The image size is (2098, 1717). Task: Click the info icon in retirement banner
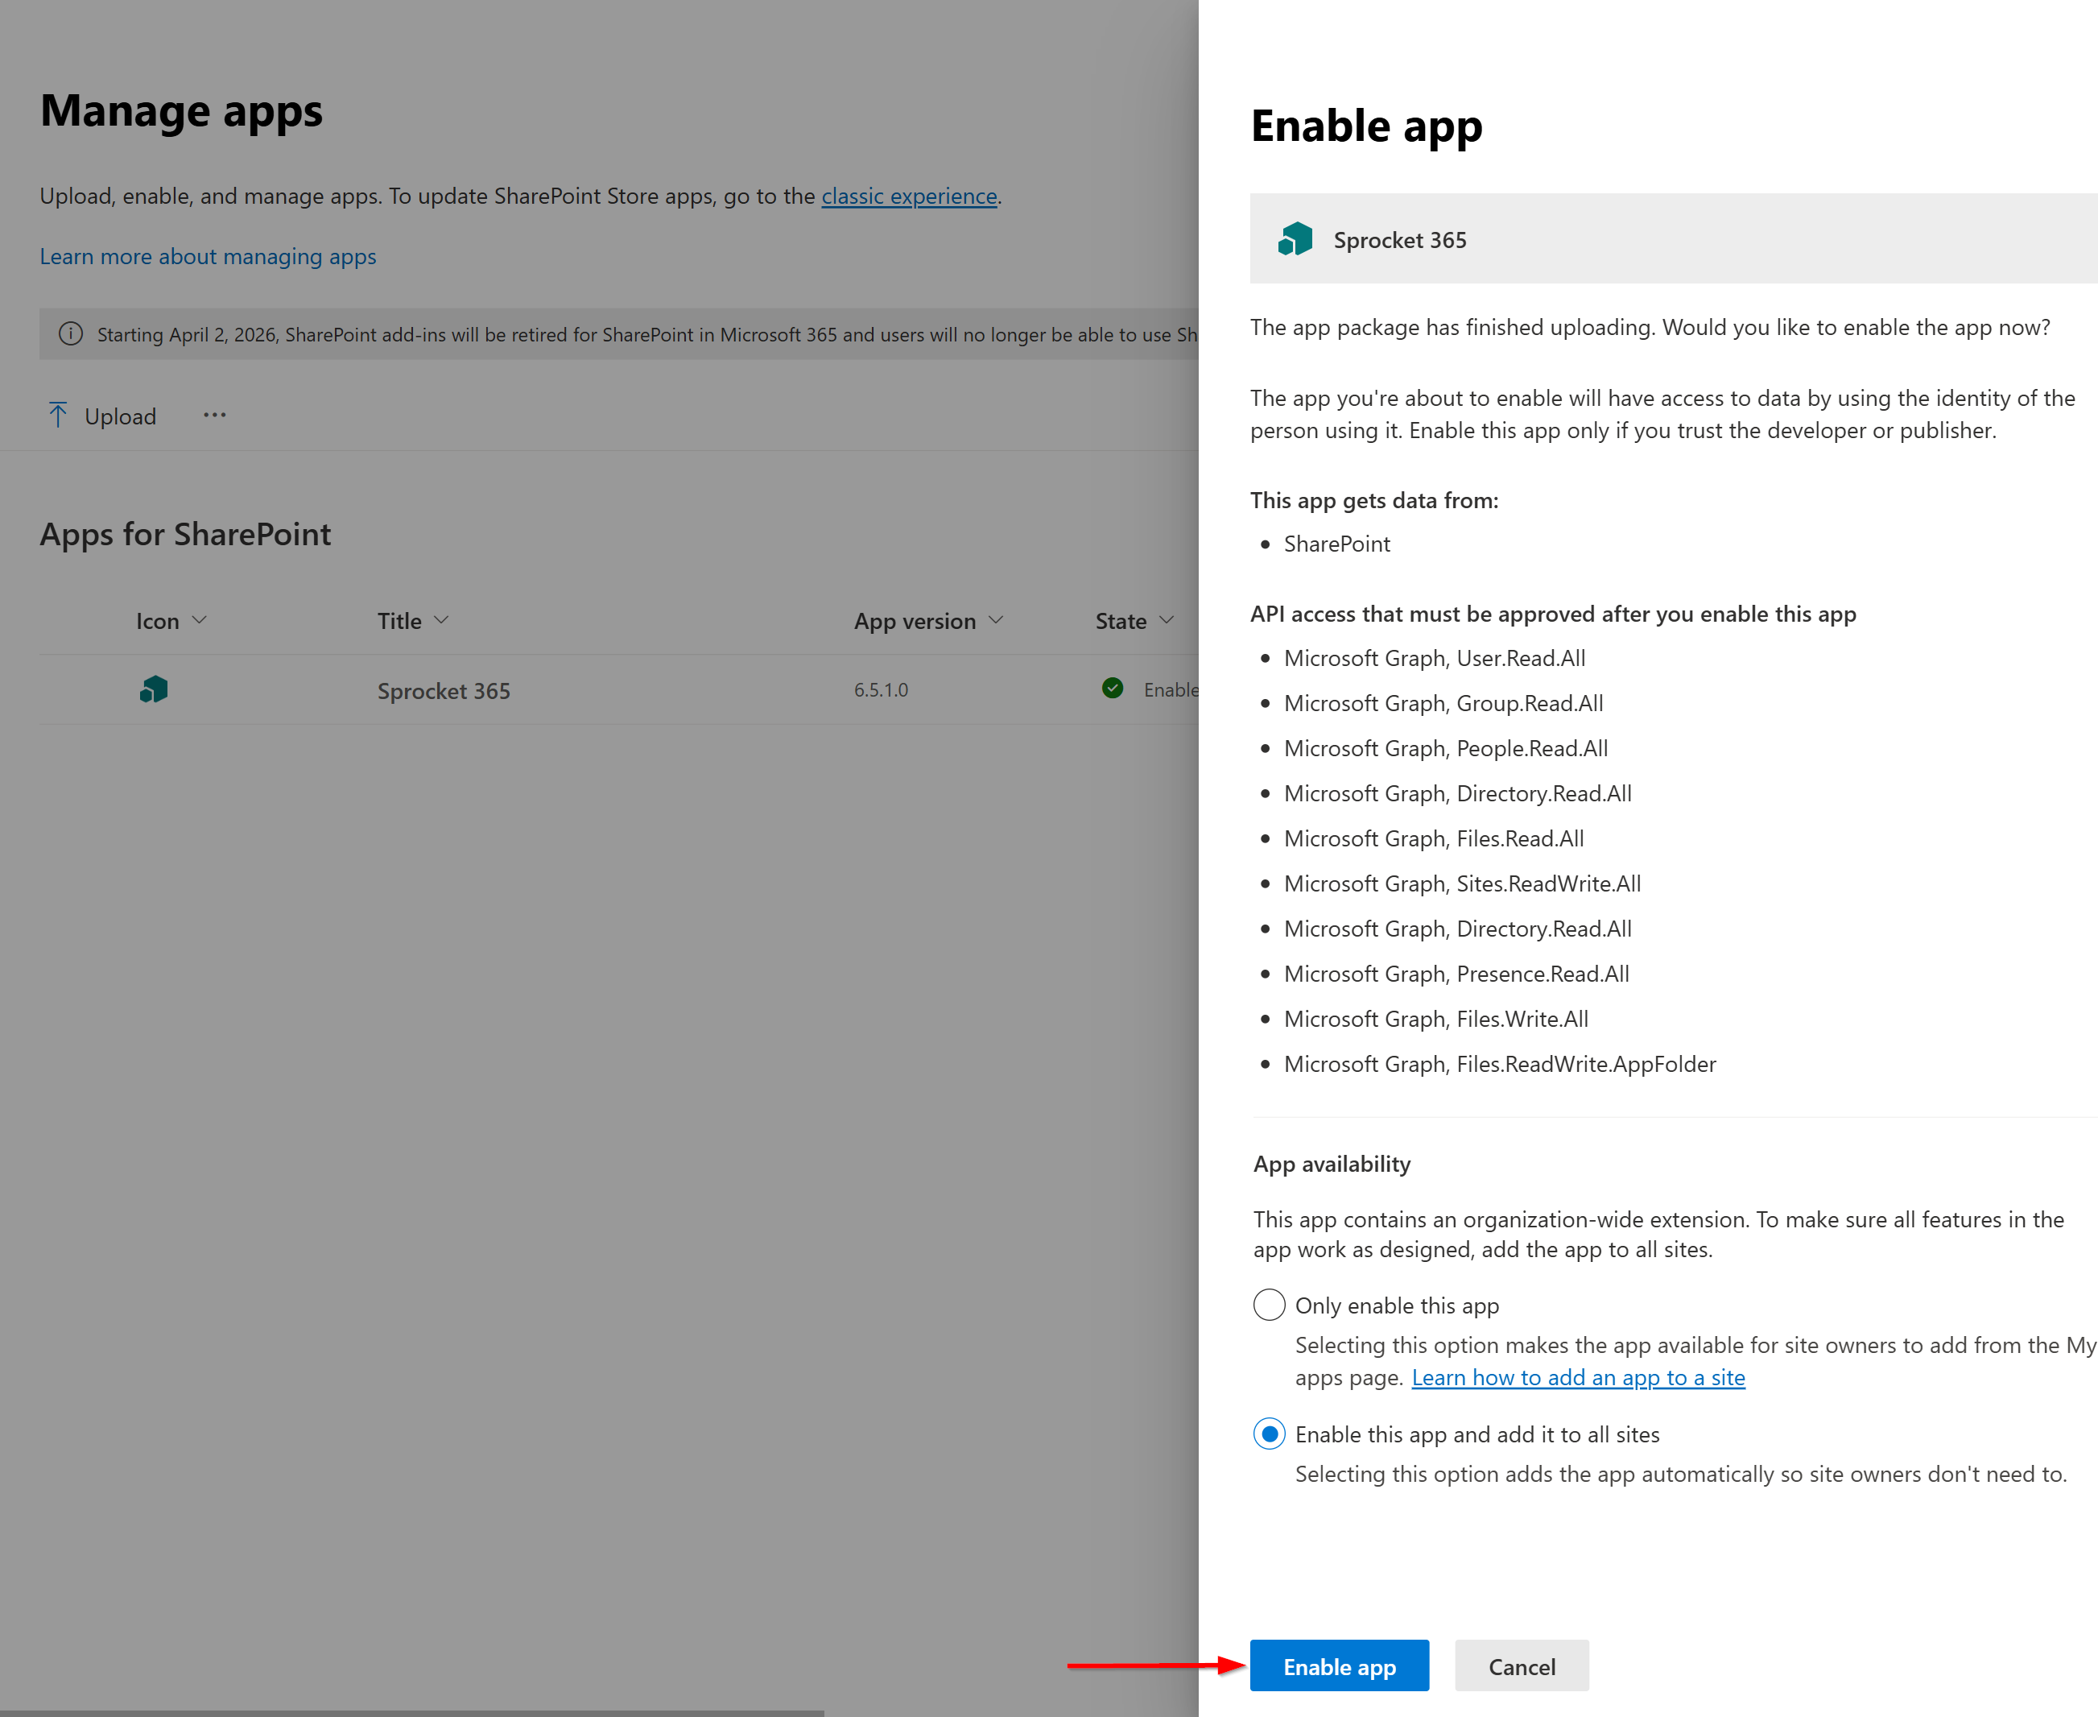coord(70,333)
